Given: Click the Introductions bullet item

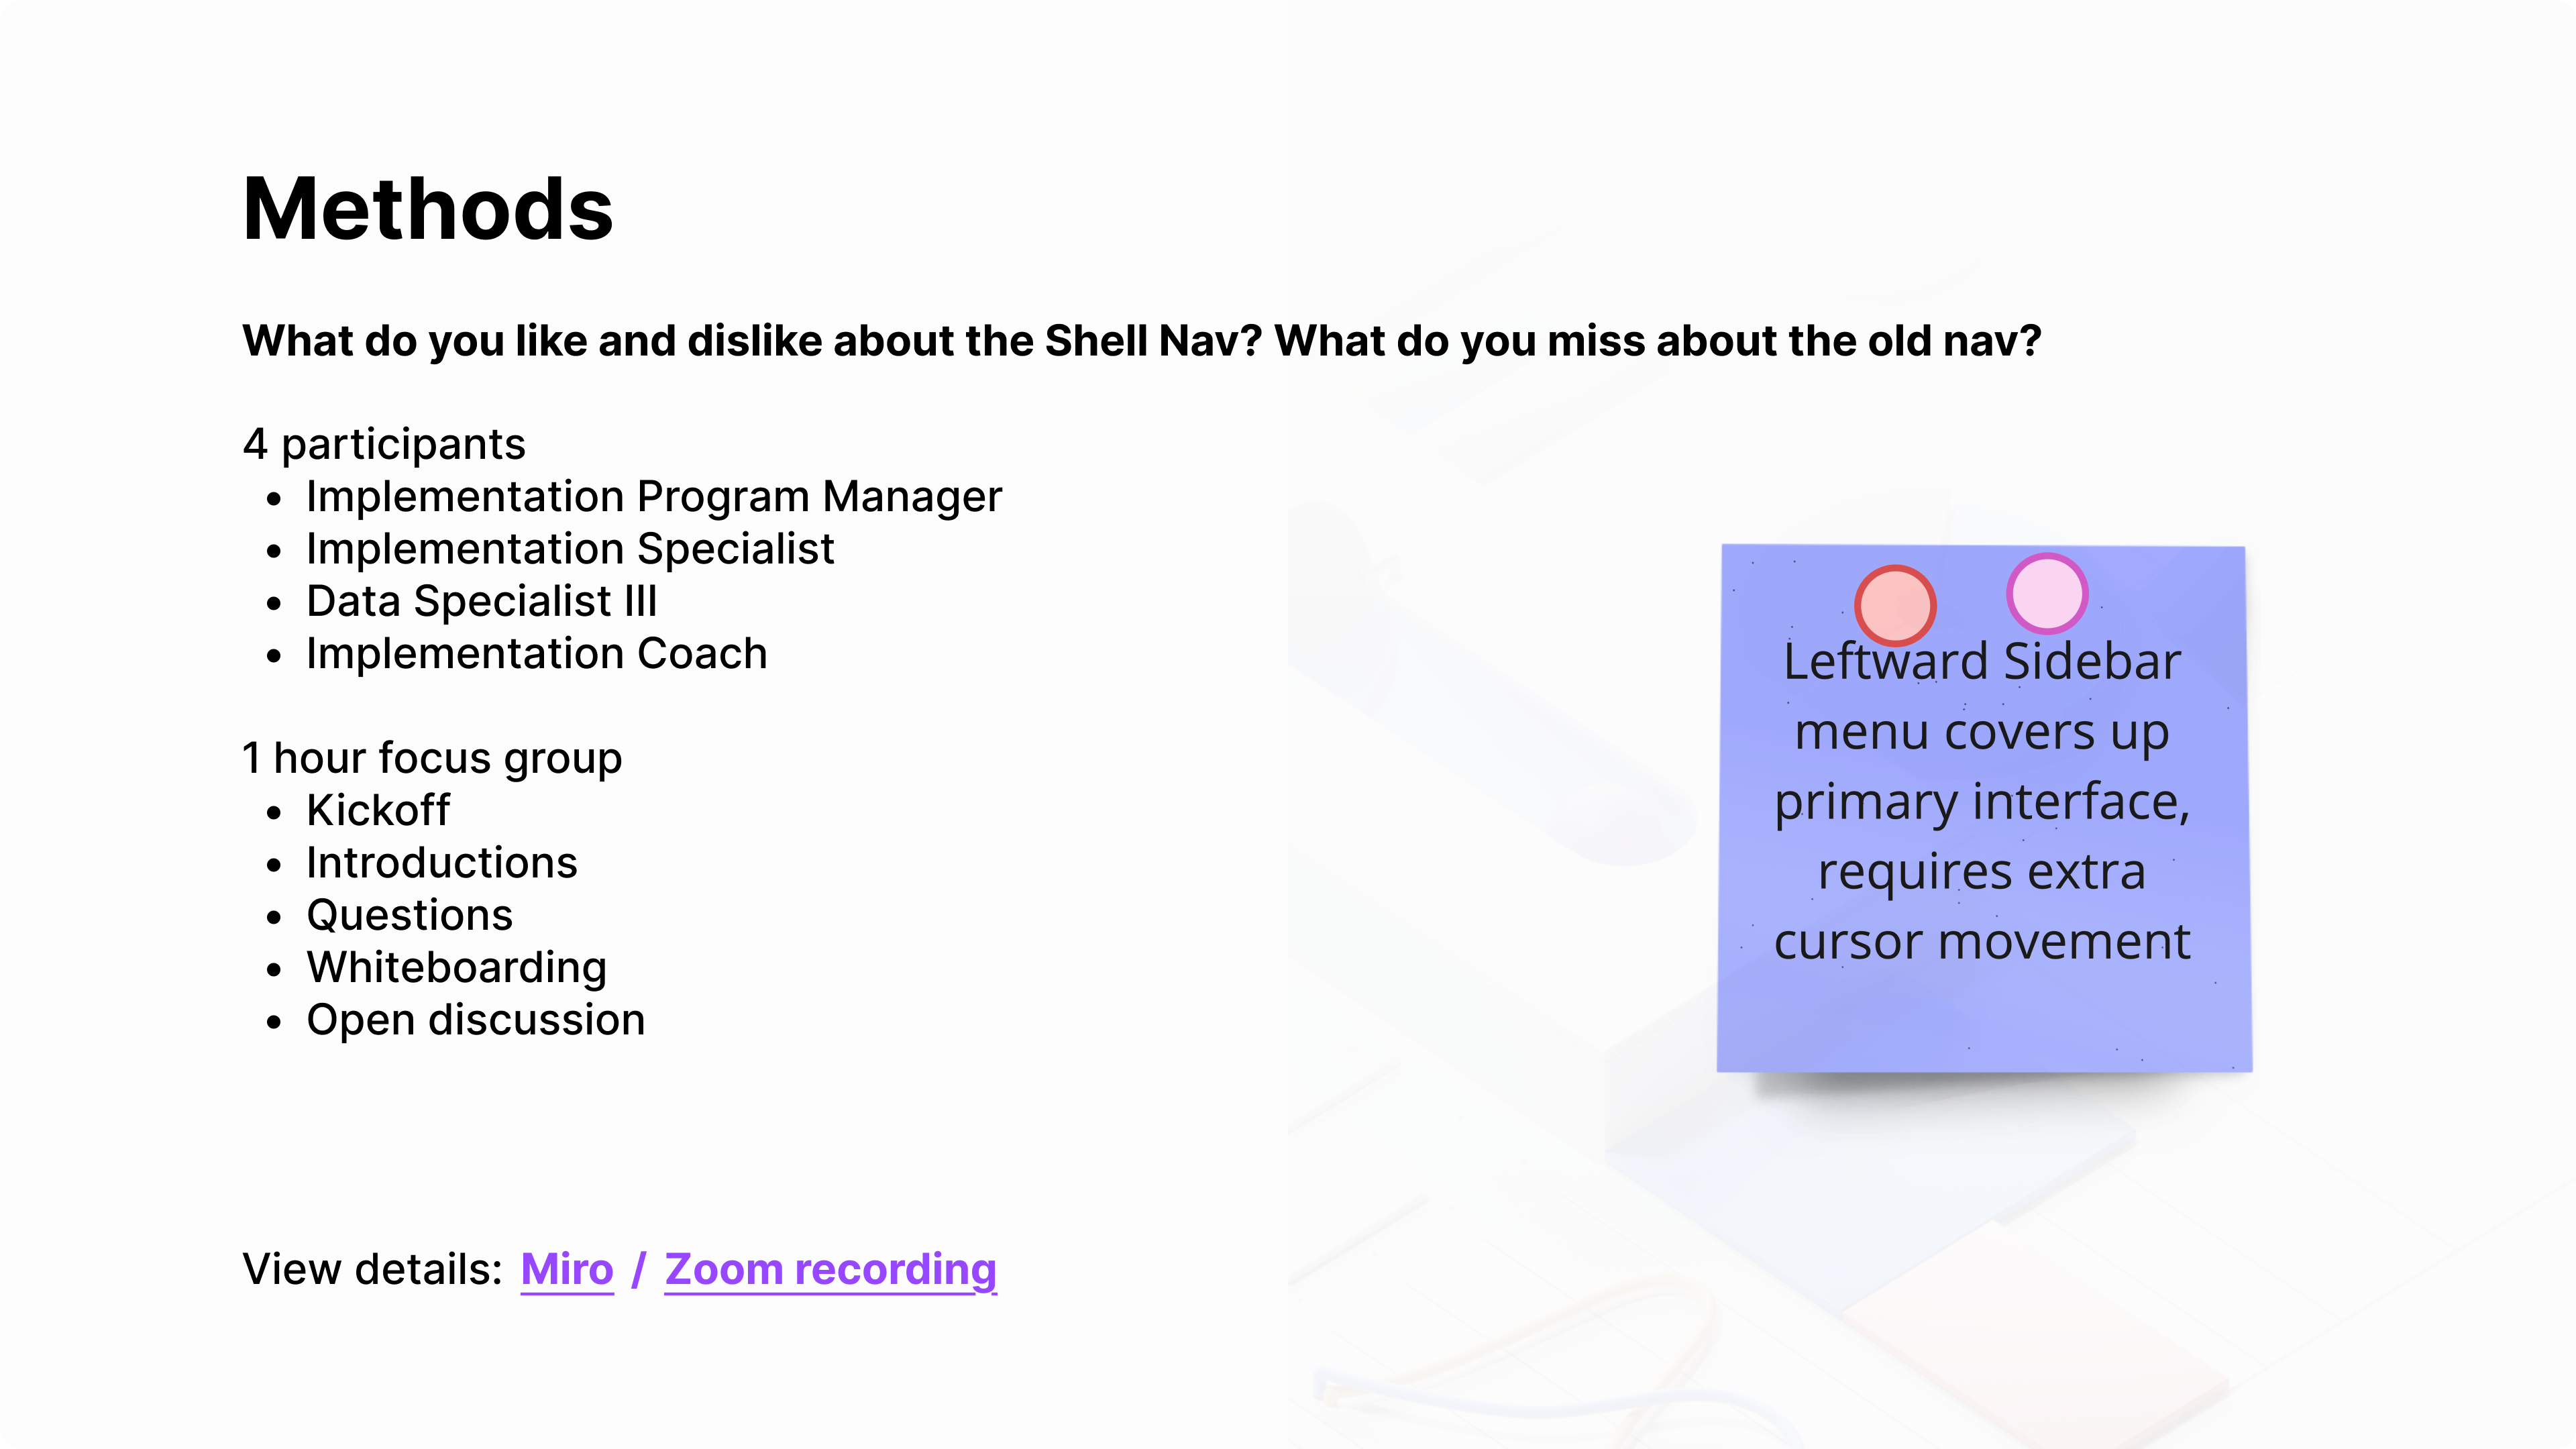Looking at the screenshot, I should click(442, 863).
